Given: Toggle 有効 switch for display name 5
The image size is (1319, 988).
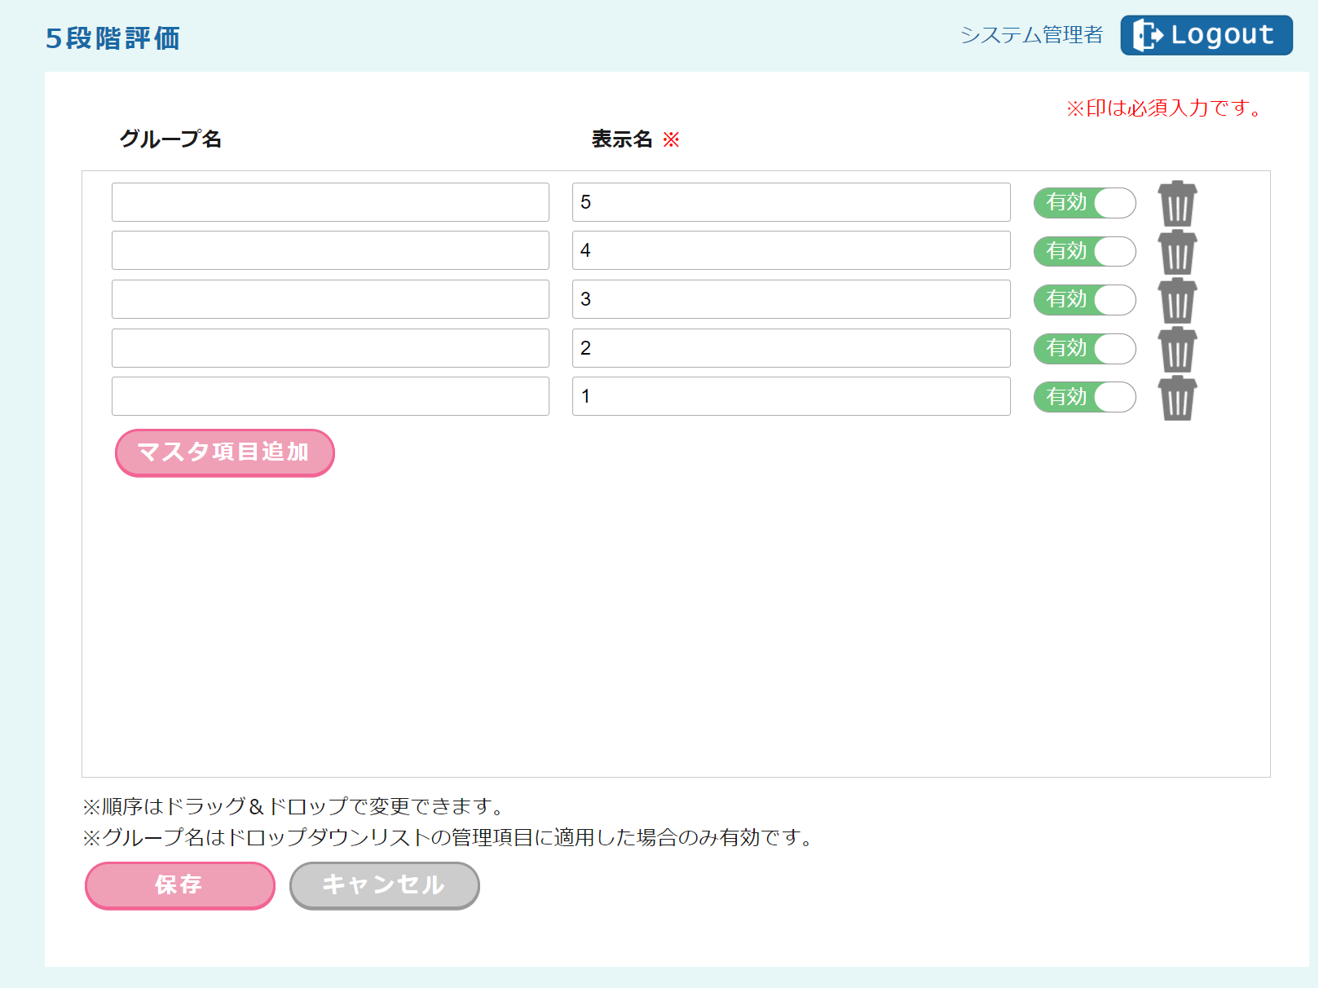Looking at the screenshot, I should click(x=1084, y=203).
